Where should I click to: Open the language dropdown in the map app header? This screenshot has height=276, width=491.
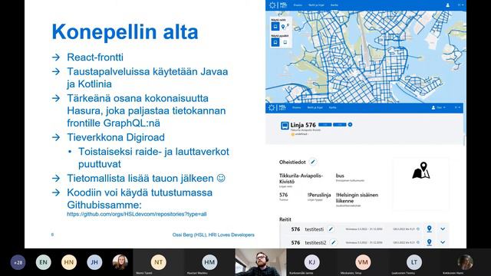pos(460,5)
